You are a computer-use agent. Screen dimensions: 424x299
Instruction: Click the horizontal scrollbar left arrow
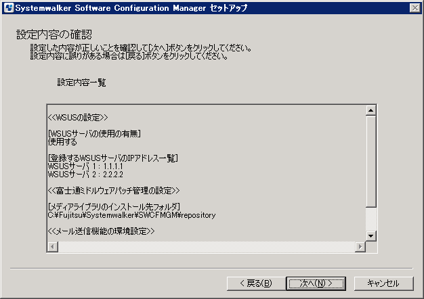tap(52, 247)
